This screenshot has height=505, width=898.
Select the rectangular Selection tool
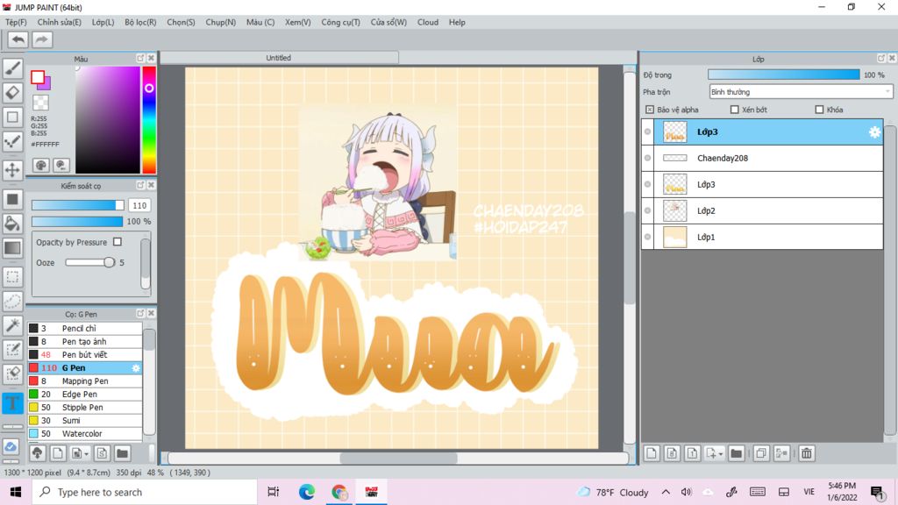coord(12,277)
